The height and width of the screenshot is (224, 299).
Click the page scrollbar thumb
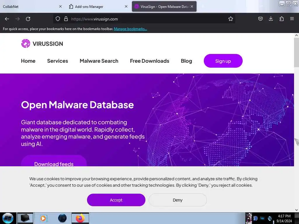(296, 52)
